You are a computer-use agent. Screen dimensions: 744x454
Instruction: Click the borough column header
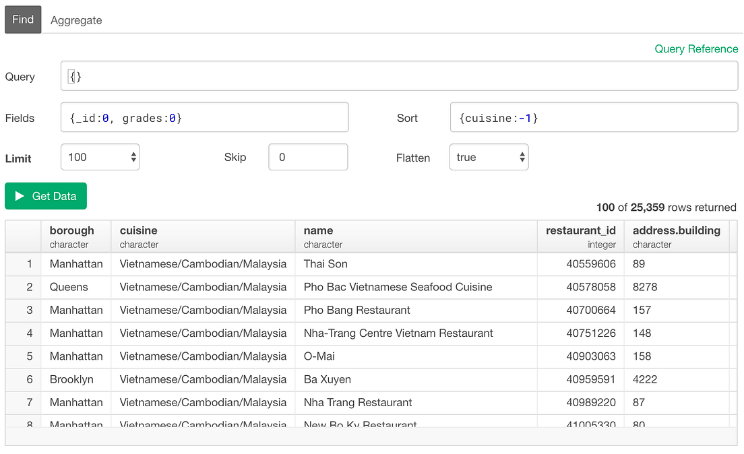click(71, 236)
